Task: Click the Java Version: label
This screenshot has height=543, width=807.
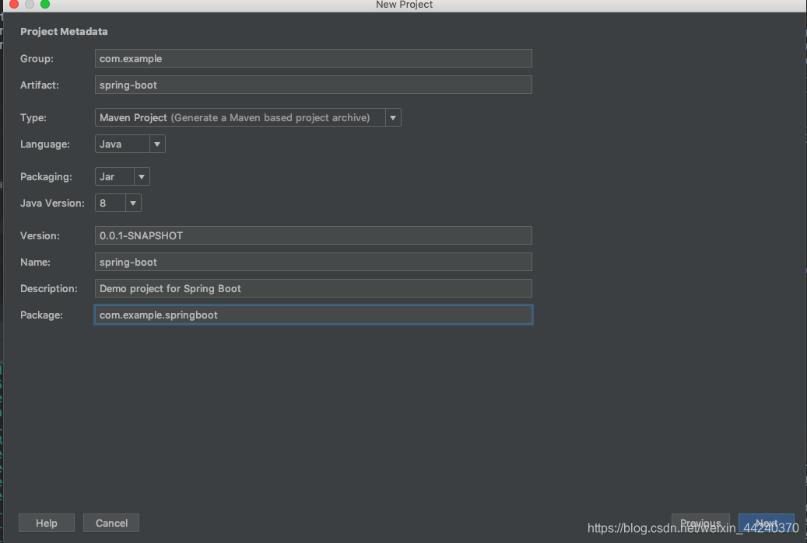Action: point(52,203)
